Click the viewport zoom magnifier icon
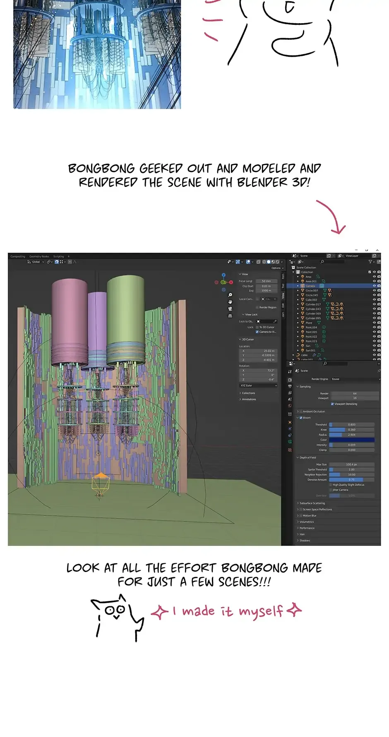The height and width of the screenshot is (737, 389). coord(230,295)
